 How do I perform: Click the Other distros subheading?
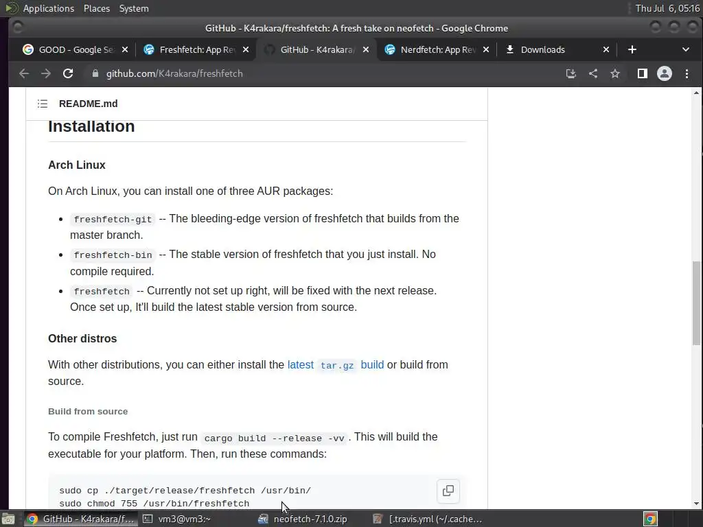coord(82,339)
